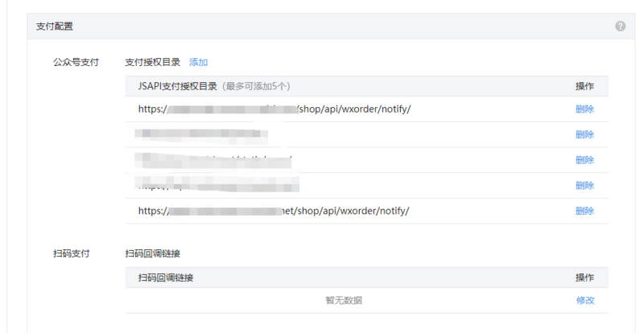Select the 支付配置 section header
Viewport: 644px width, 333px height.
[55, 27]
